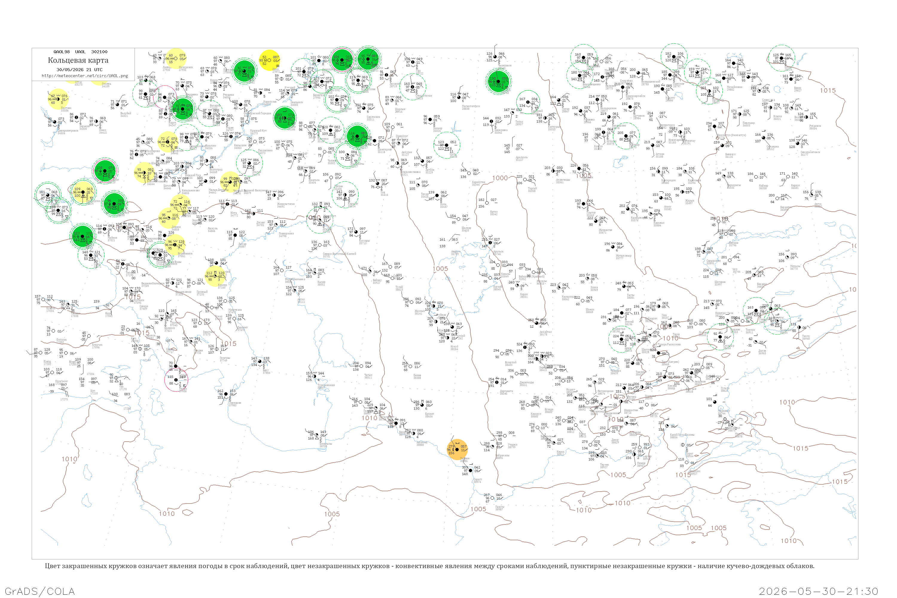The width and height of the screenshot is (897, 598).
Task: Click the filled green station circle below Челябинск
Action: (x=498, y=81)
